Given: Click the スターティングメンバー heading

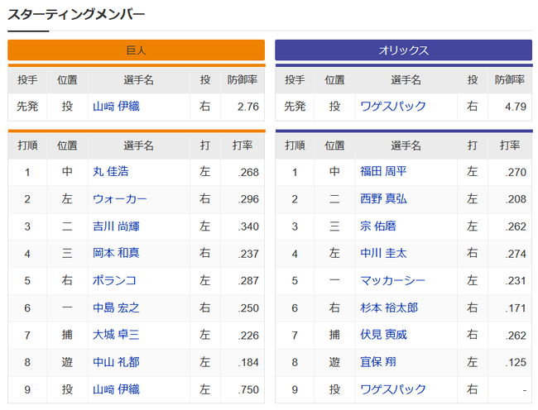Looking at the screenshot, I should pos(76,15).
